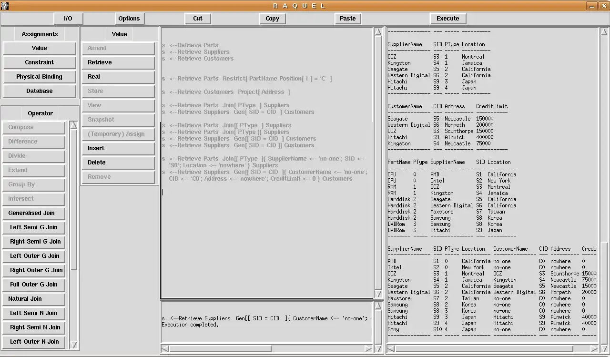This screenshot has width=610, height=357.
Task: Click the (Temporary) Assign button
Action: 118,134
